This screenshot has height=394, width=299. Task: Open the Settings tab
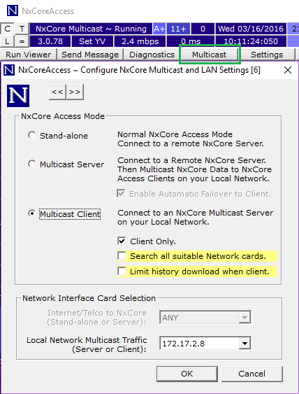(267, 55)
